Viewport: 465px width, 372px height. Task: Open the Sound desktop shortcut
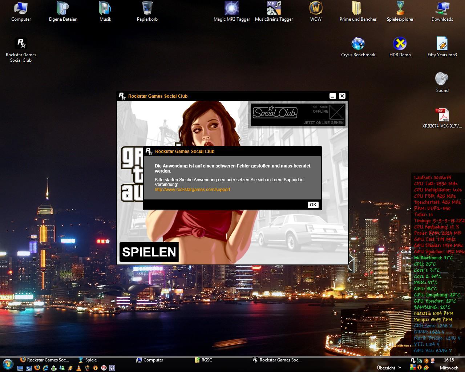pos(442,82)
